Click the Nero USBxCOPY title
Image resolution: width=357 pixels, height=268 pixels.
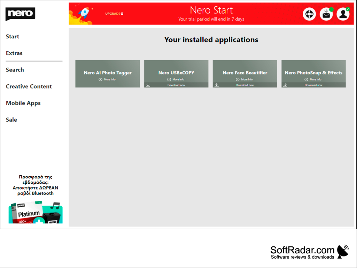click(176, 73)
